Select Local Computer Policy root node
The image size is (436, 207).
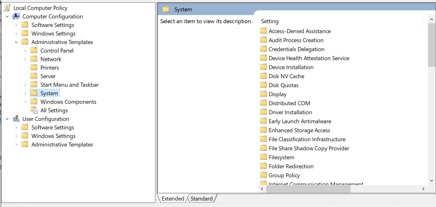click(x=40, y=8)
